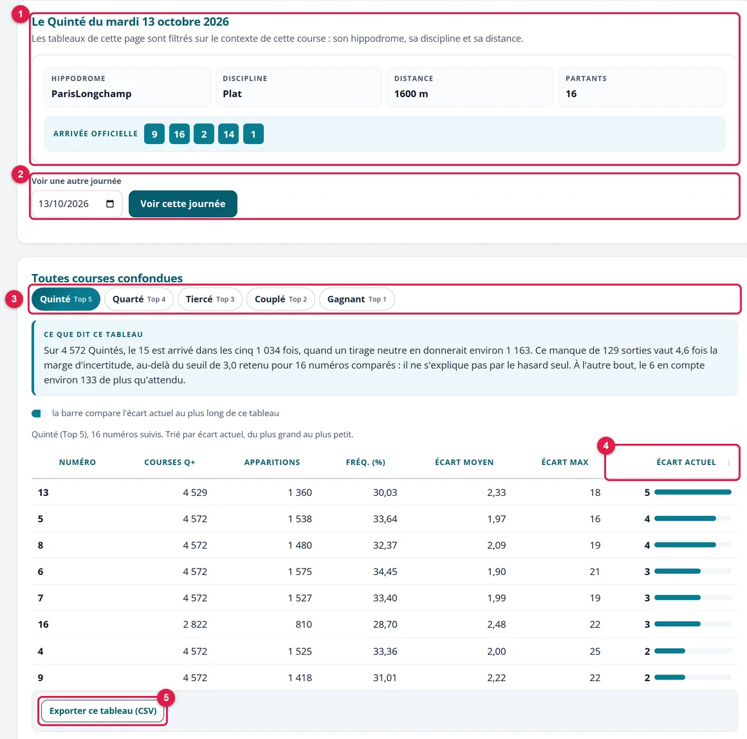Click the Écart actuel bar for numéro 13
The height and width of the screenshot is (739, 747).
point(693,493)
